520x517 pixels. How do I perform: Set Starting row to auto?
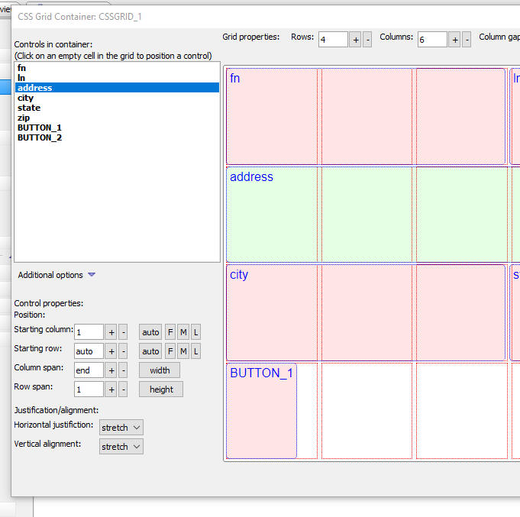click(150, 351)
